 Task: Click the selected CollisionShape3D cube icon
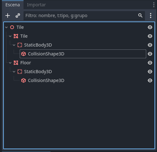(24, 54)
